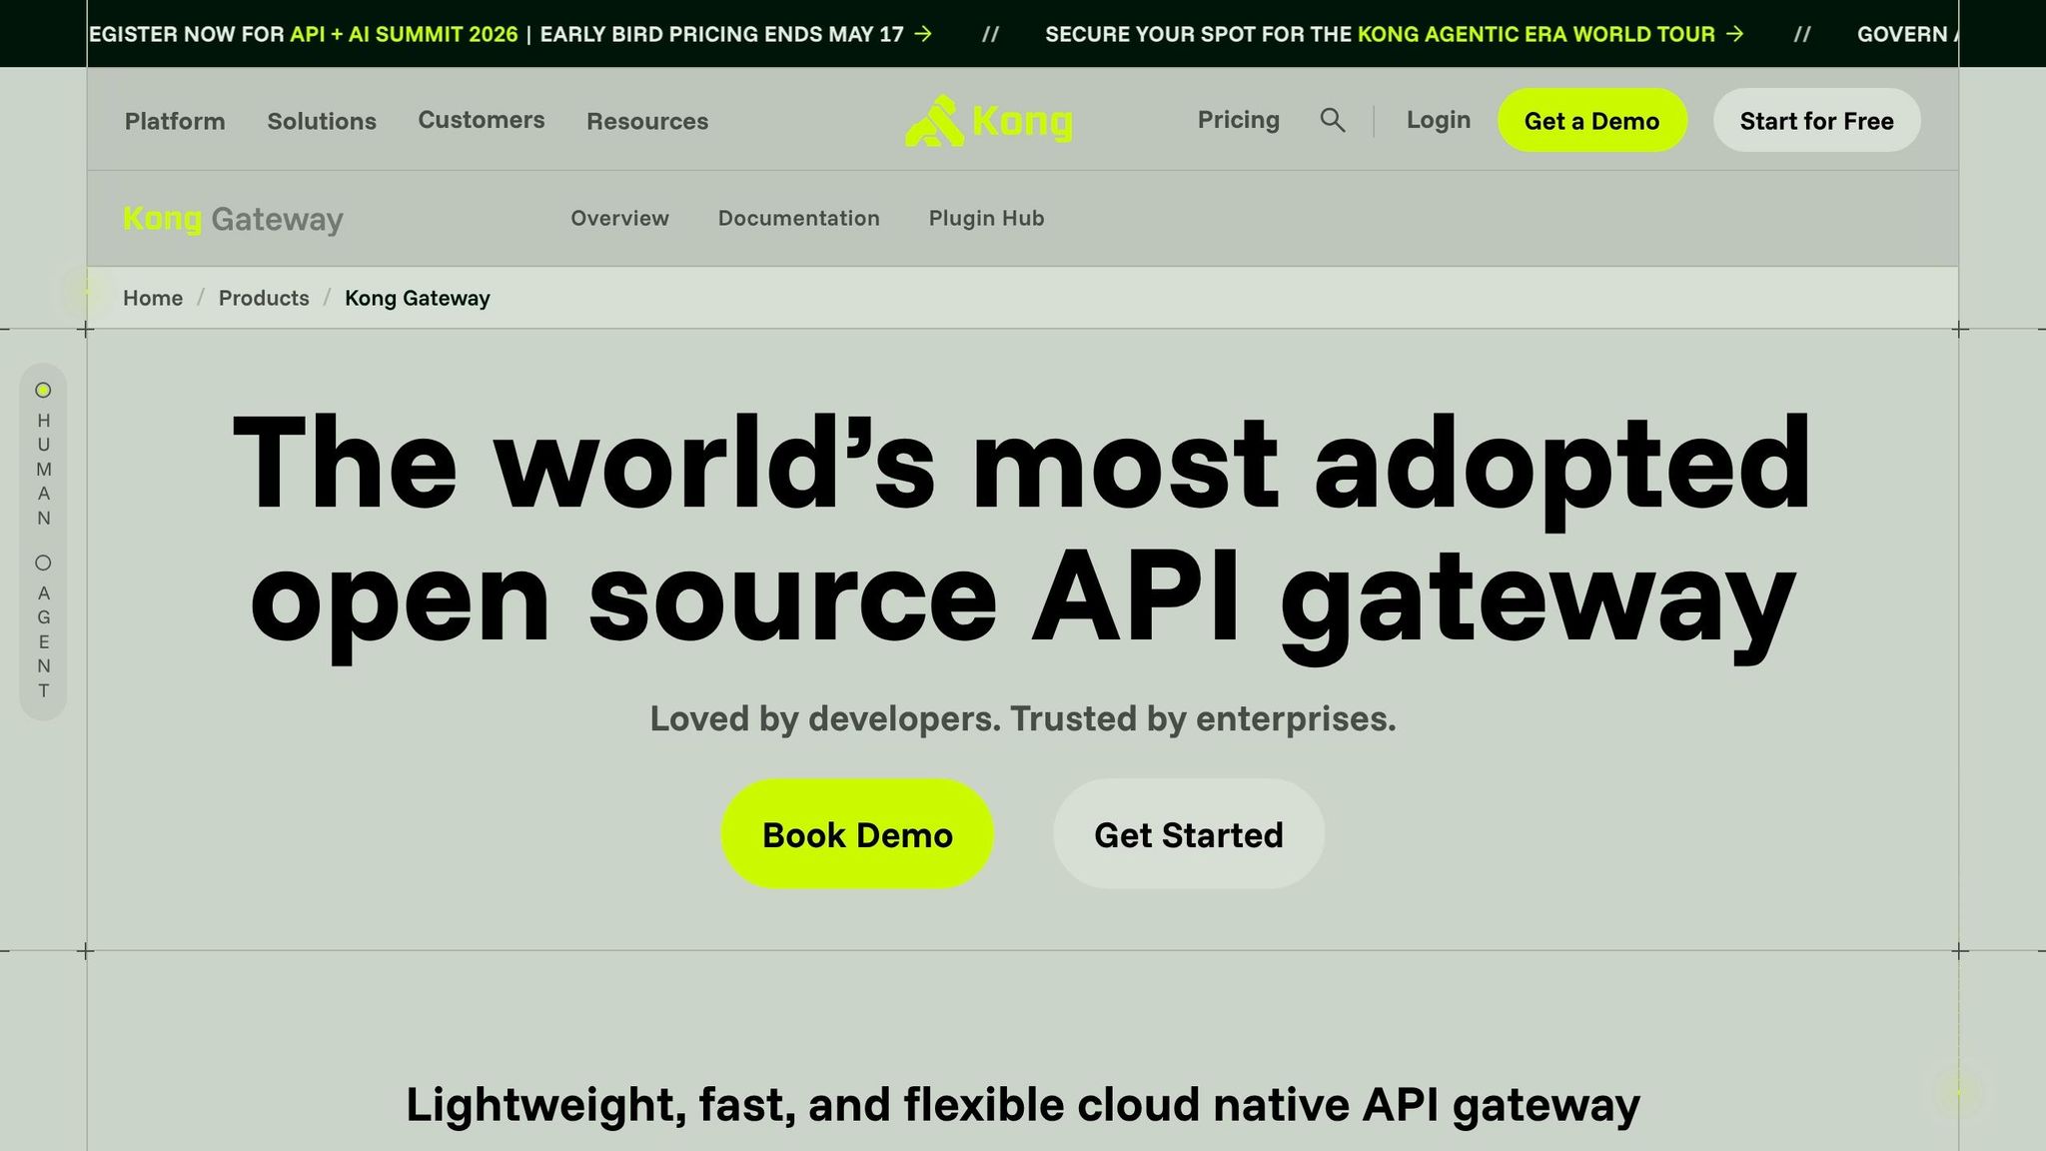Screen dimensions: 2046x1151
Task: Click the Get Started button
Action: [1189, 834]
